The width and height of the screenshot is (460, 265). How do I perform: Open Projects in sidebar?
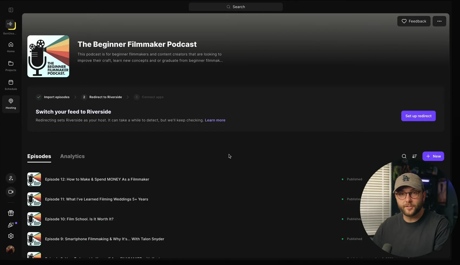(x=11, y=66)
